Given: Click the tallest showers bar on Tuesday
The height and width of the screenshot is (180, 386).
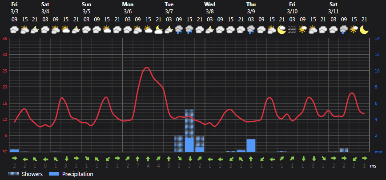Looking at the screenshot, I should (x=189, y=124).
